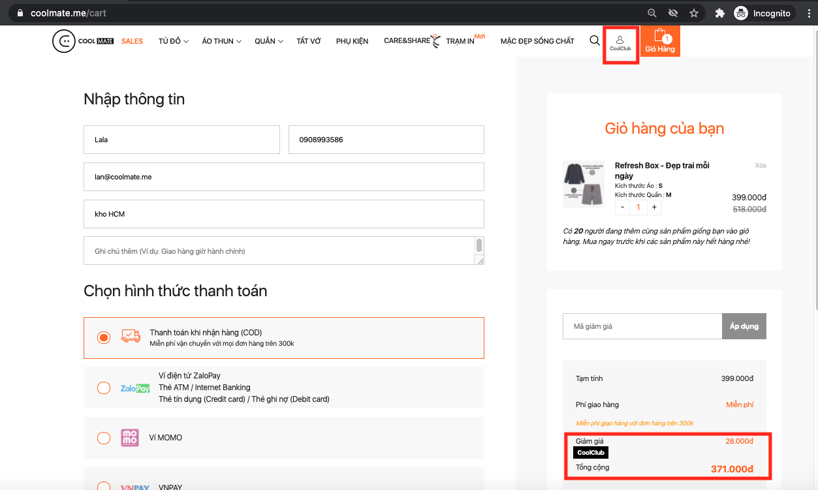818x490 pixels.
Task: Open the MẶC ĐẸP SỐNG CHẤT menu item
Action: click(537, 41)
